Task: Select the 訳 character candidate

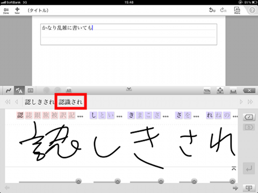Action: (x=63, y=115)
